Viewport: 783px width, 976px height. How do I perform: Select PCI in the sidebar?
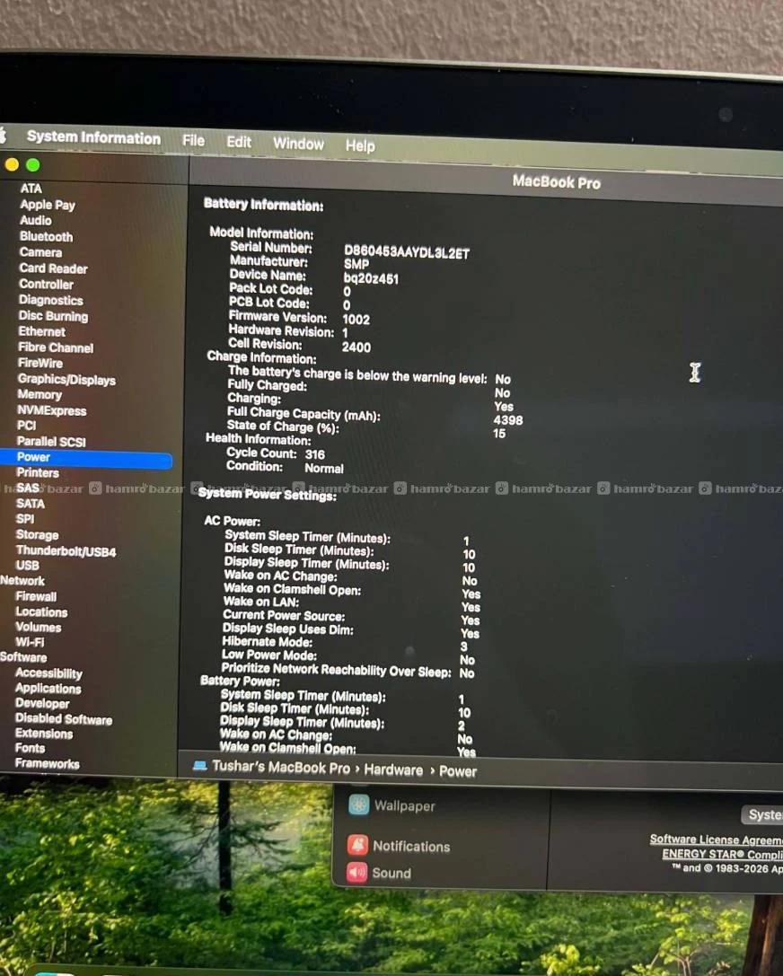26,425
